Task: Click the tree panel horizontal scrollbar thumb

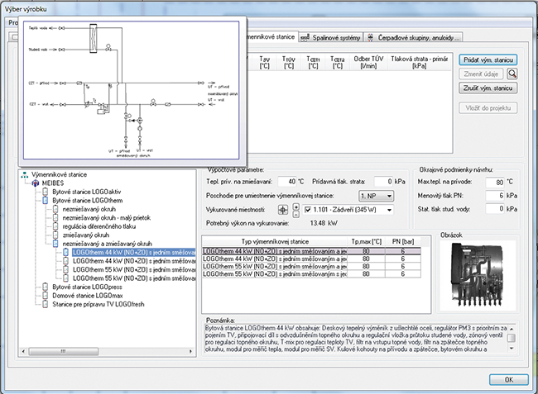Action: pos(64,352)
